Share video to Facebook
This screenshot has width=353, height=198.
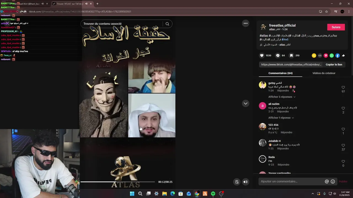pos(337,56)
